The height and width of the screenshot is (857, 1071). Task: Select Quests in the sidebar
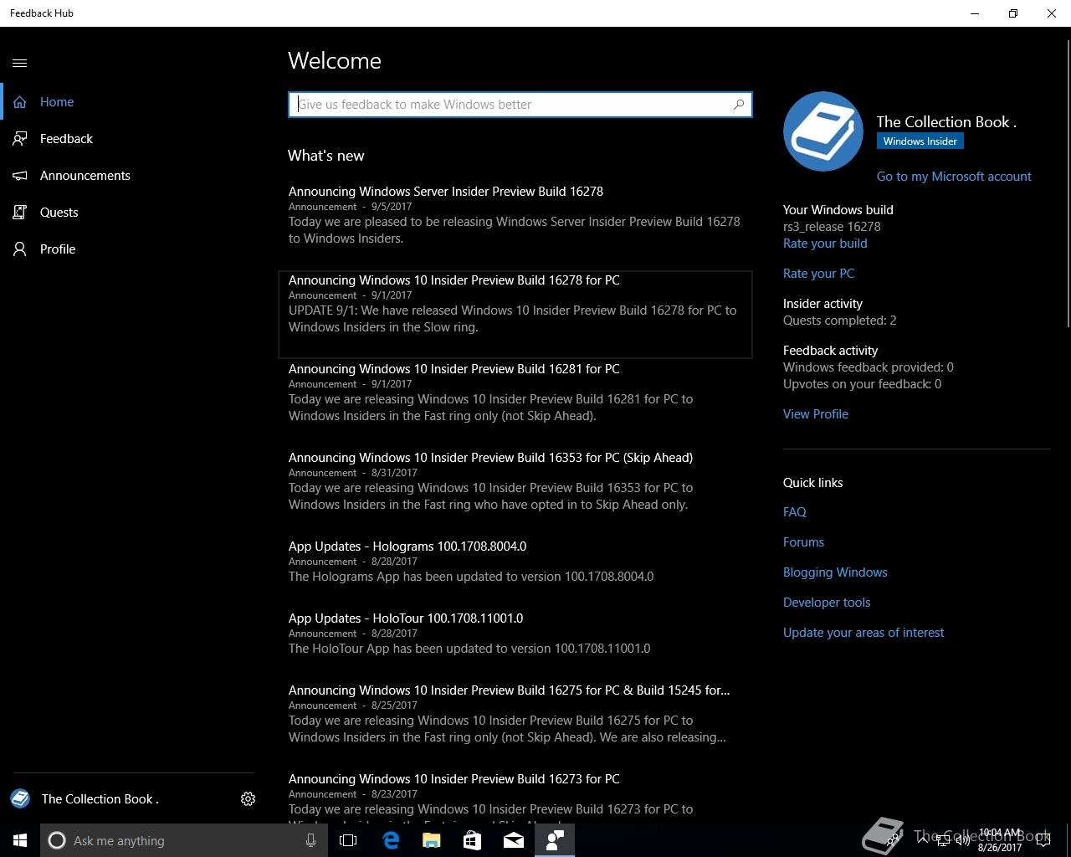tap(134, 213)
